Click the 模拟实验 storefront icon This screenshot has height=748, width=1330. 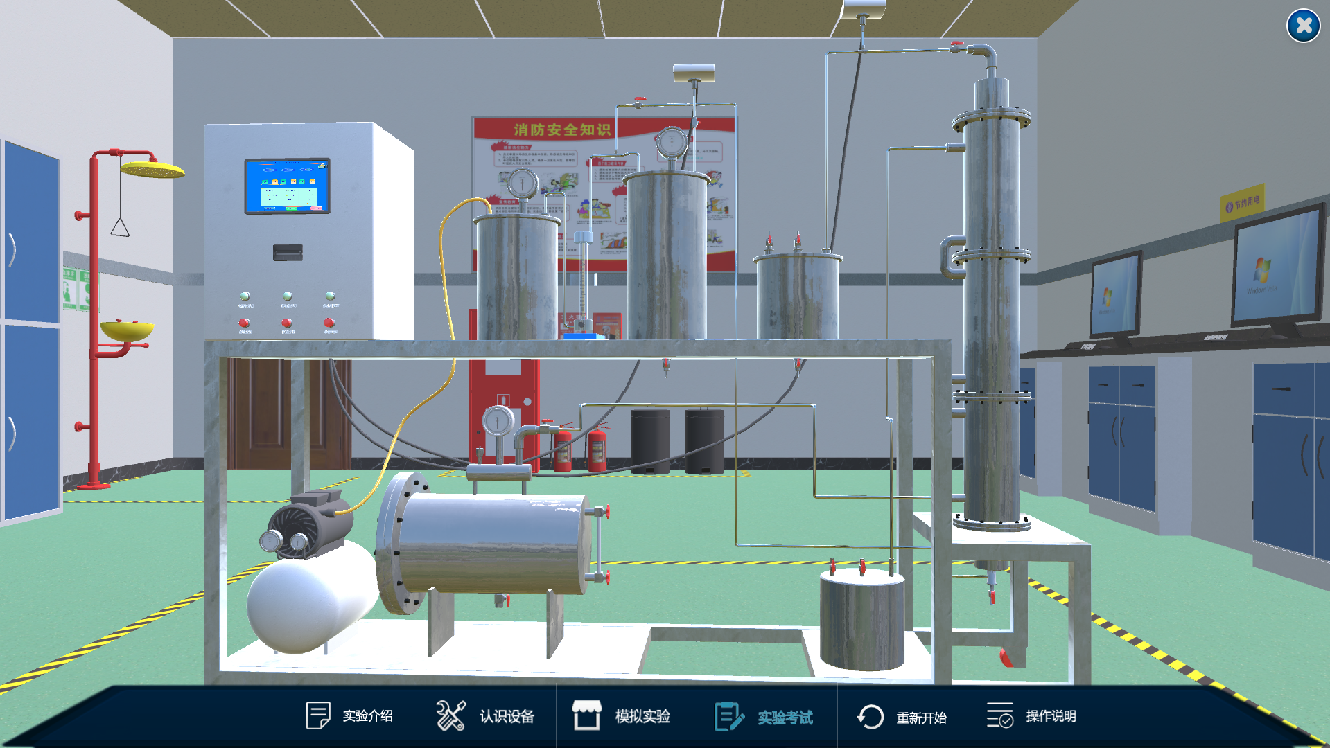(586, 715)
